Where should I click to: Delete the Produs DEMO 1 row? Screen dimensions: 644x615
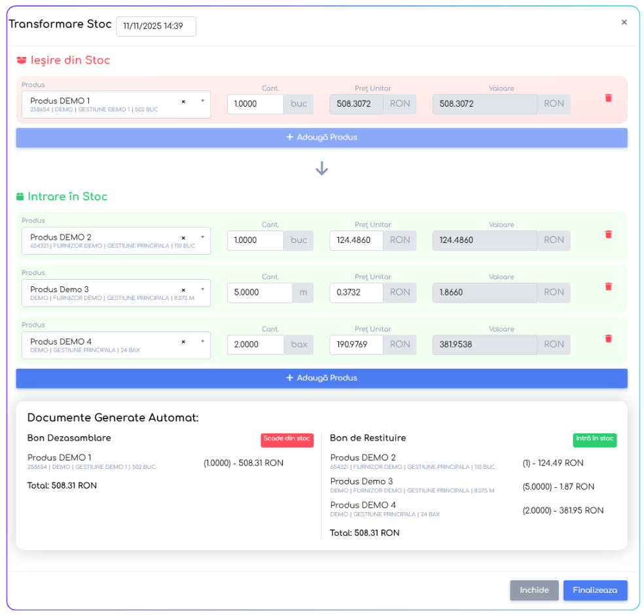point(608,98)
